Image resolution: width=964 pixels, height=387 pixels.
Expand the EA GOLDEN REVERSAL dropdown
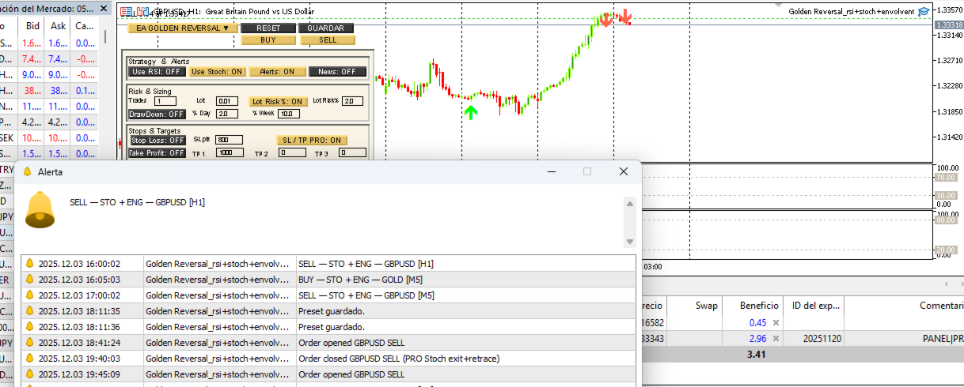(x=183, y=28)
